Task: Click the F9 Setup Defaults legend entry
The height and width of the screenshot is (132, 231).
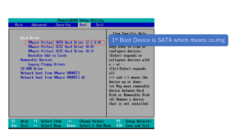Action: point(134,121)
